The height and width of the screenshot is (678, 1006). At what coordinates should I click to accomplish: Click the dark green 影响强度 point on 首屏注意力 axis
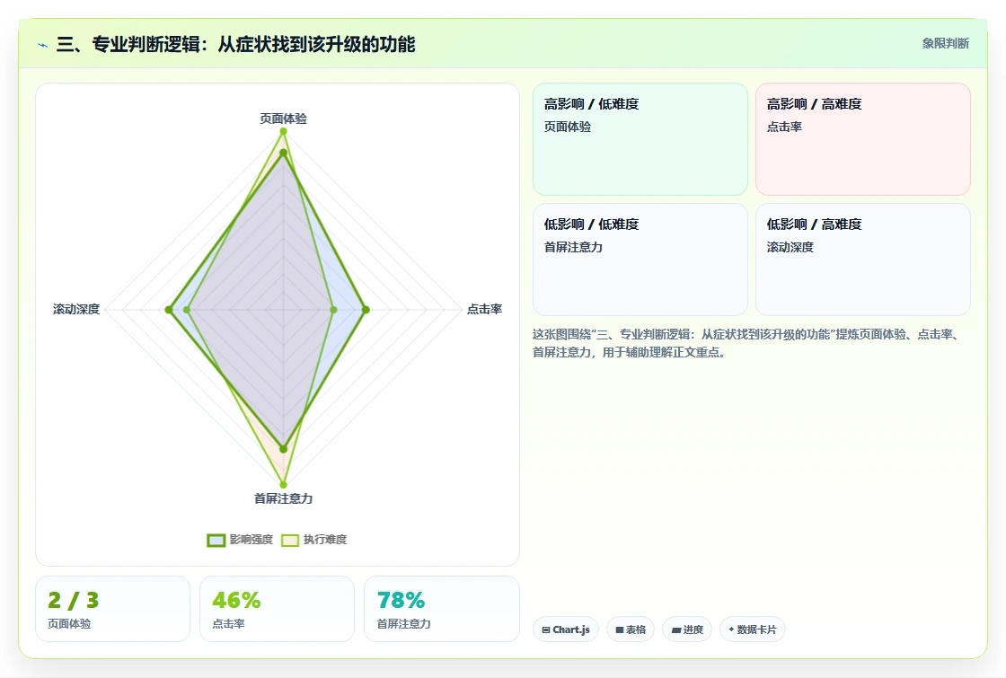pyautogui.click(x=283, y=449)
